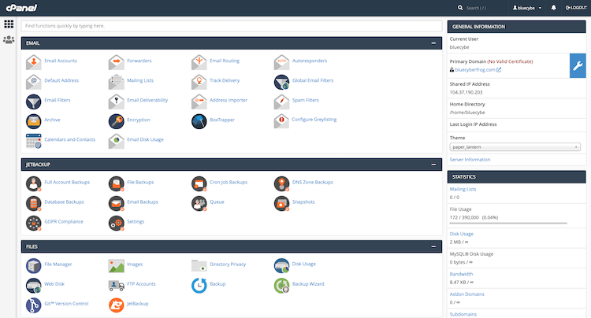
Task: Open the Cron Job Backups icon
Action: click(x=199, y=183)
